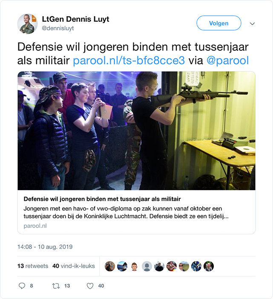Click the first liker's avatar

tap(110, 266)
